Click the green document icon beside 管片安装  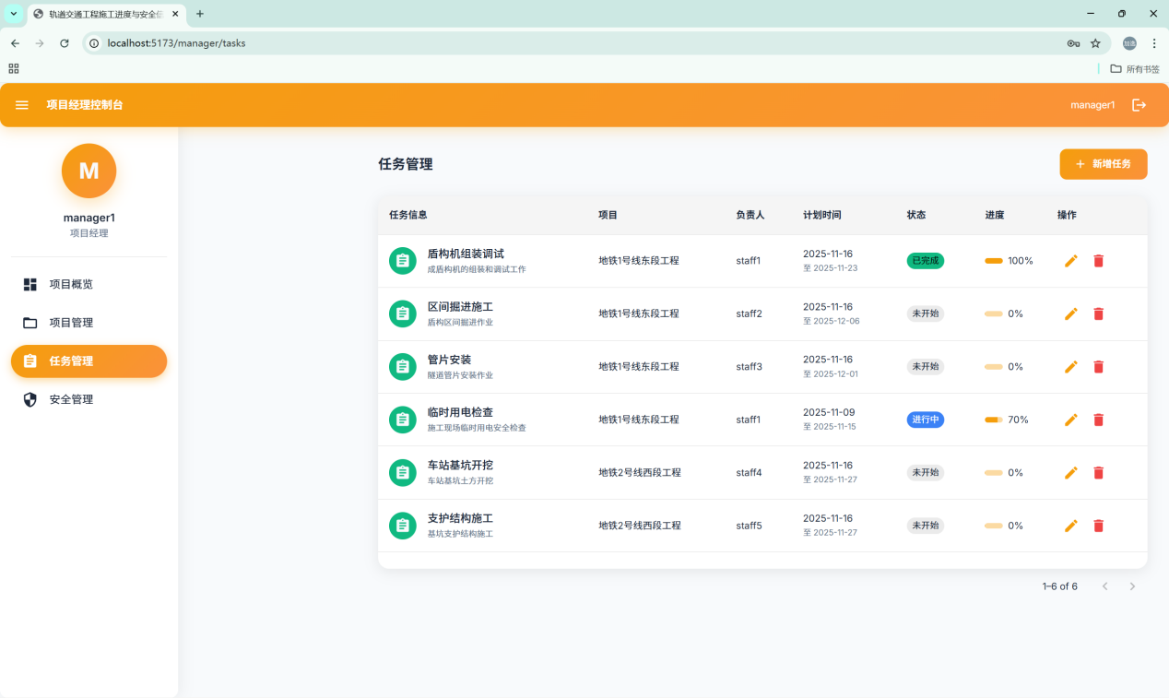[x=402, y=366]
